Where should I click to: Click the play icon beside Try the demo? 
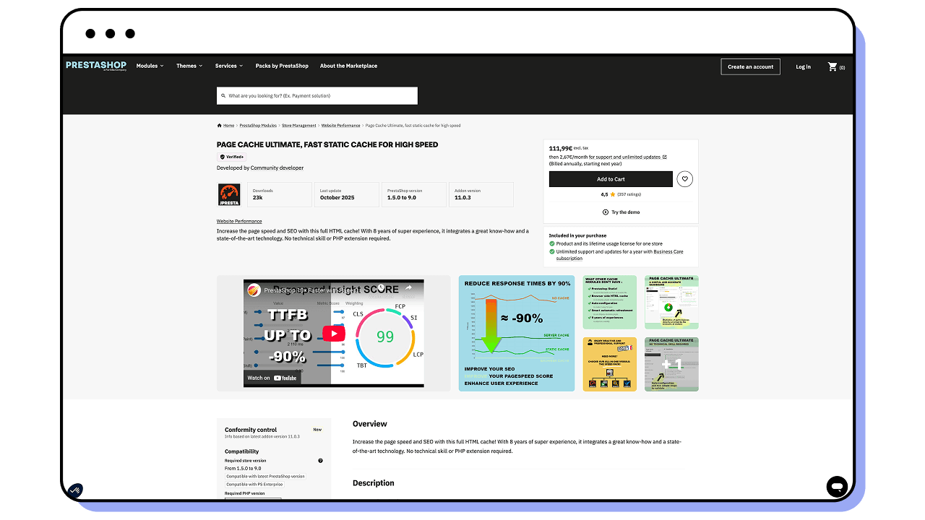(x=605, y=212)
